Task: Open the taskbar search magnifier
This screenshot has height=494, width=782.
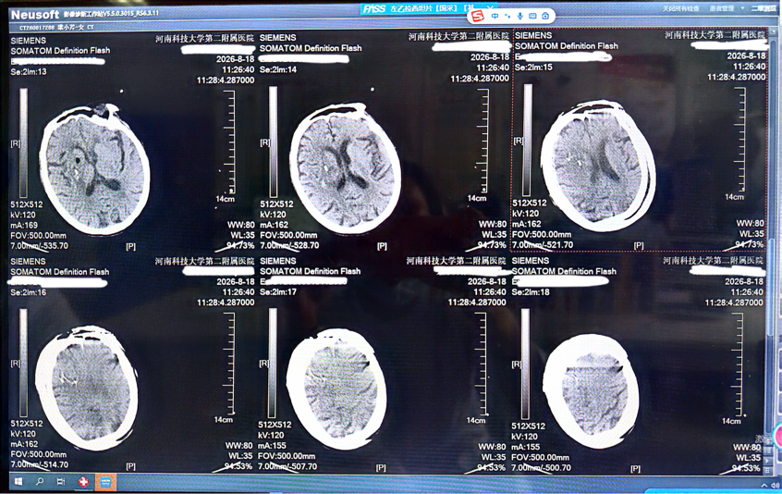Action: click(x=40, y=482)
